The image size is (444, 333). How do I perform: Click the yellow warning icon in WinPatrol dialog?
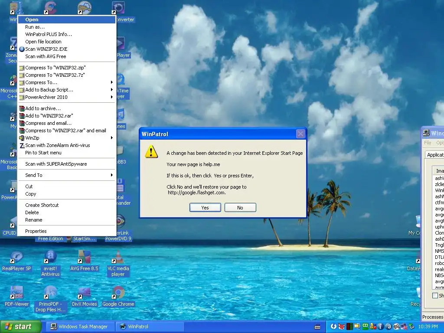[151, 151]
